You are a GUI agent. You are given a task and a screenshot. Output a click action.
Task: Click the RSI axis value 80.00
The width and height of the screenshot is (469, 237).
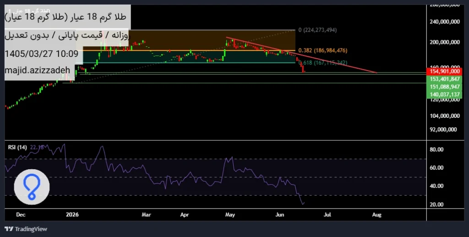tap(436, 149)
